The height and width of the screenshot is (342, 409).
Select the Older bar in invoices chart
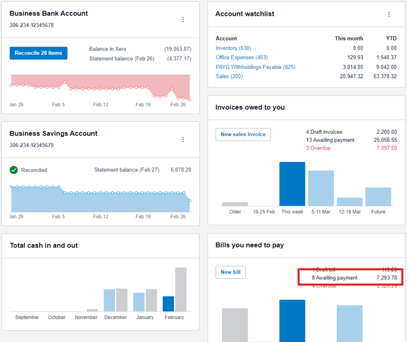pos(235,203)
